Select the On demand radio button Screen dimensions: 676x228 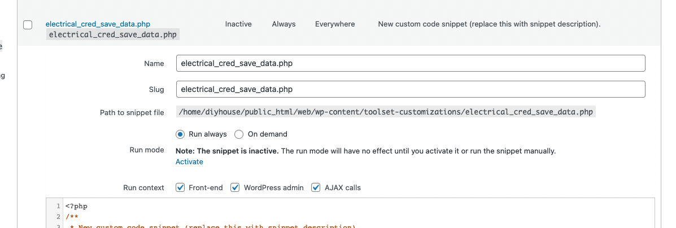[239, 134]
